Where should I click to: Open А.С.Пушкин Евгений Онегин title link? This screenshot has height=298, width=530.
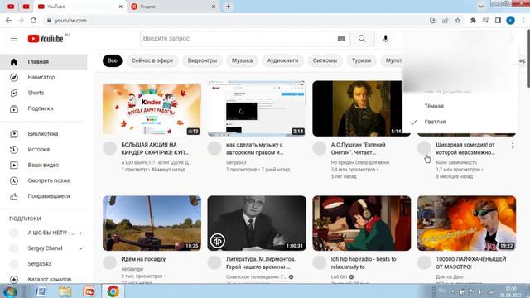[x=359, y=149]
